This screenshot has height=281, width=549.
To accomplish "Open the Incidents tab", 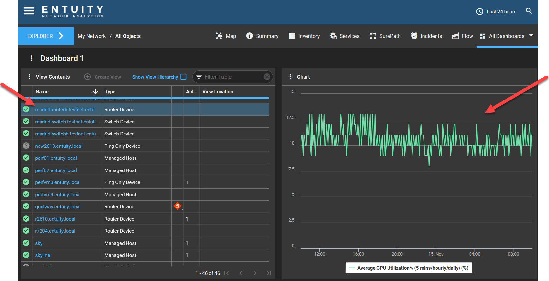I will coord(426,36).
